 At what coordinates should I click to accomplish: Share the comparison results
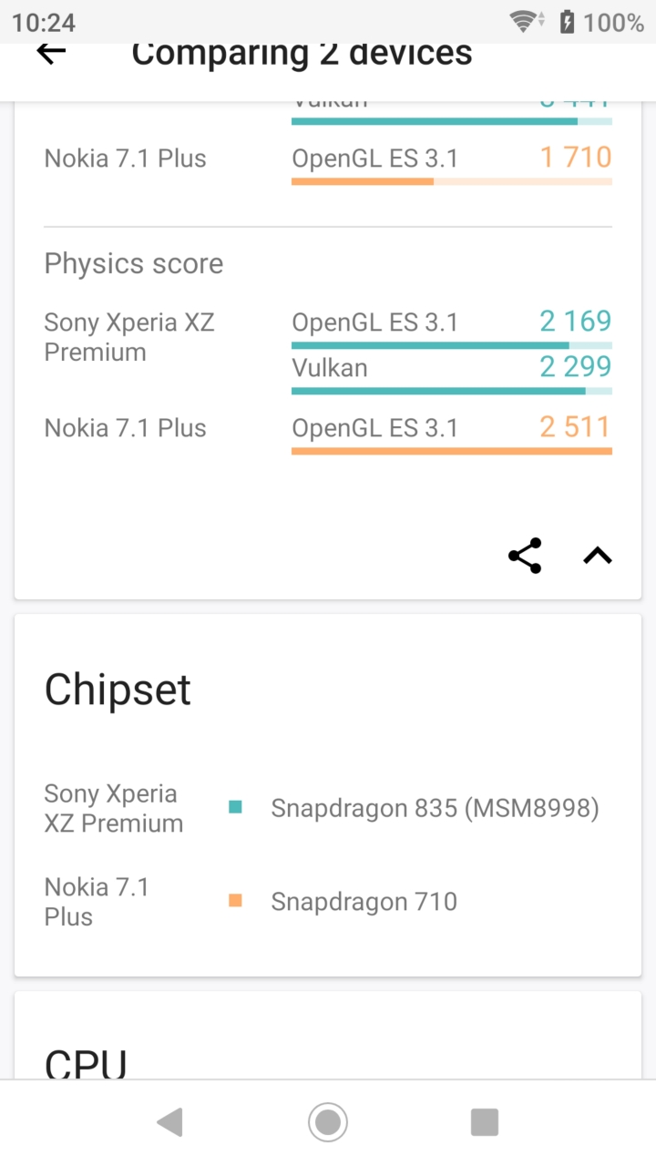coord(525,556)
